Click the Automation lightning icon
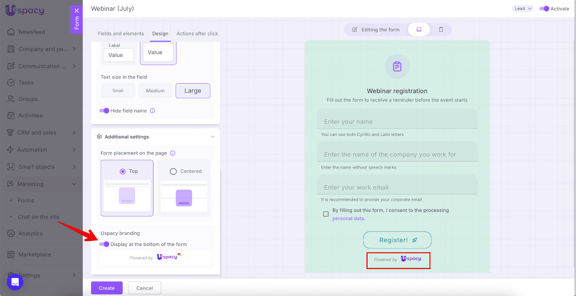Image resolution: width=576 pixels, height=296 pixels. pos(10,150)
